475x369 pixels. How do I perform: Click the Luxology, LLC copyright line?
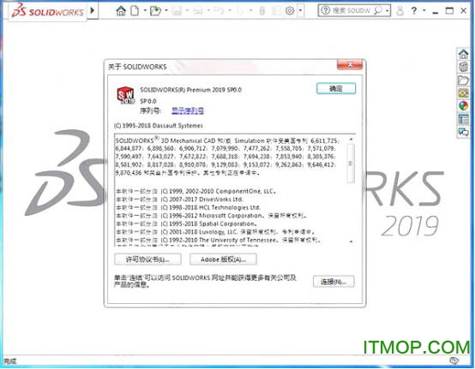[x=216, y=232]
